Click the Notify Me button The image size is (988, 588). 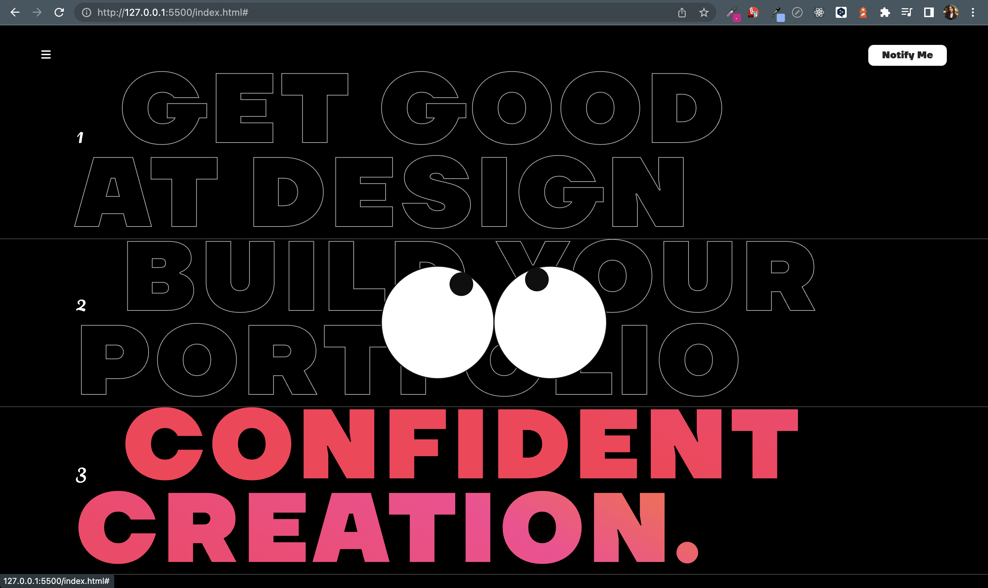(907, 55)
